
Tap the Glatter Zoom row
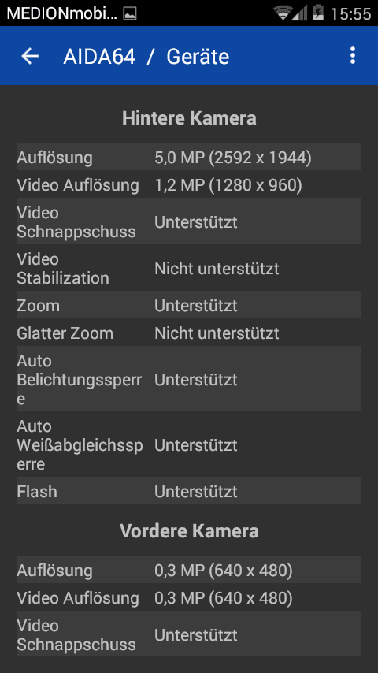pos(189,333)
